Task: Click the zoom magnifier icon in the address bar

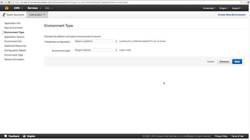Action: (241, 2)
